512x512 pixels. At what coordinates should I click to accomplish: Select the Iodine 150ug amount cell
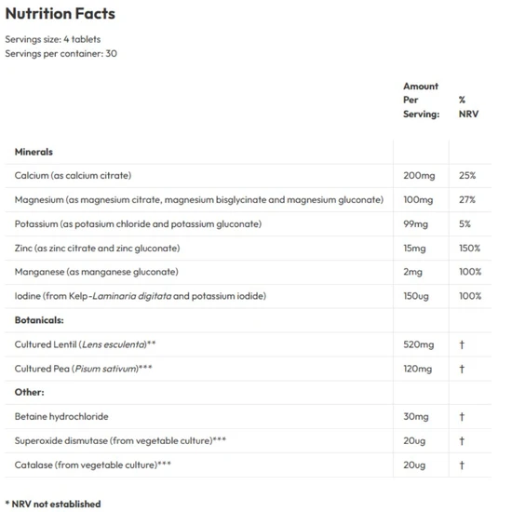tap(416, 296)
